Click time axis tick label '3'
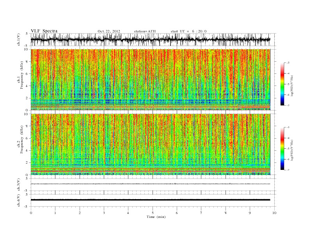The width and height of the screenshot is (309, 239). pos(104,213)
